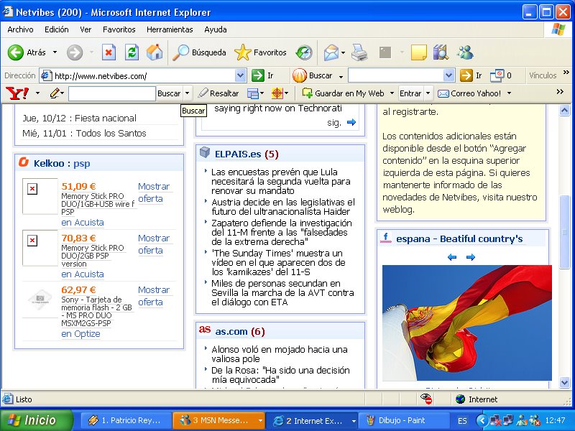Open the Research books icon
This screenshot has height=431, width=575.
pyautogui.click(x=441, y=52)
